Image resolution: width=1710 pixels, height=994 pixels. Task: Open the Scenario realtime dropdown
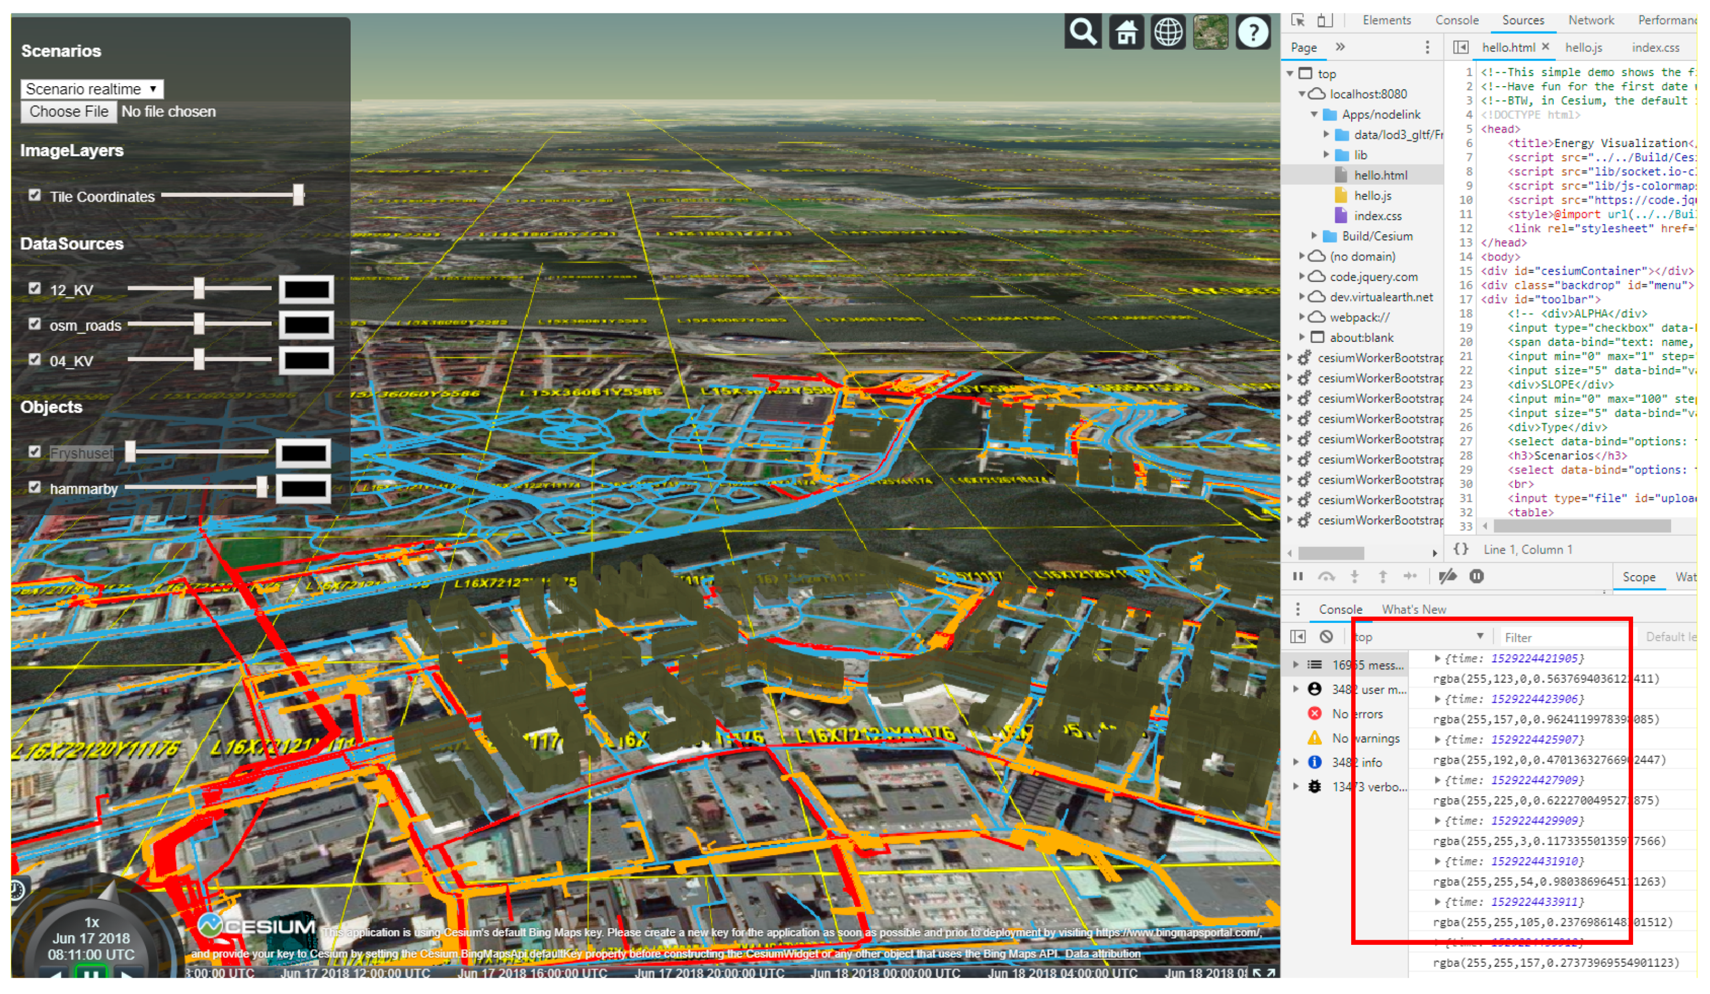point(92,89)
